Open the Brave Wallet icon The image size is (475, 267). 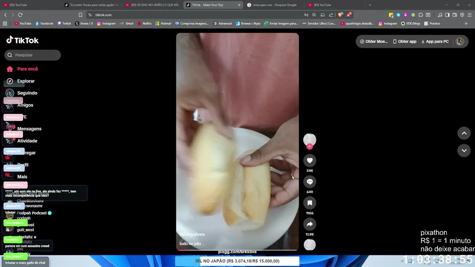pyautogui.click(x=455, y=15)
